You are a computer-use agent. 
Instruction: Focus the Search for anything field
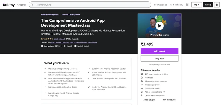pos(90,5)
